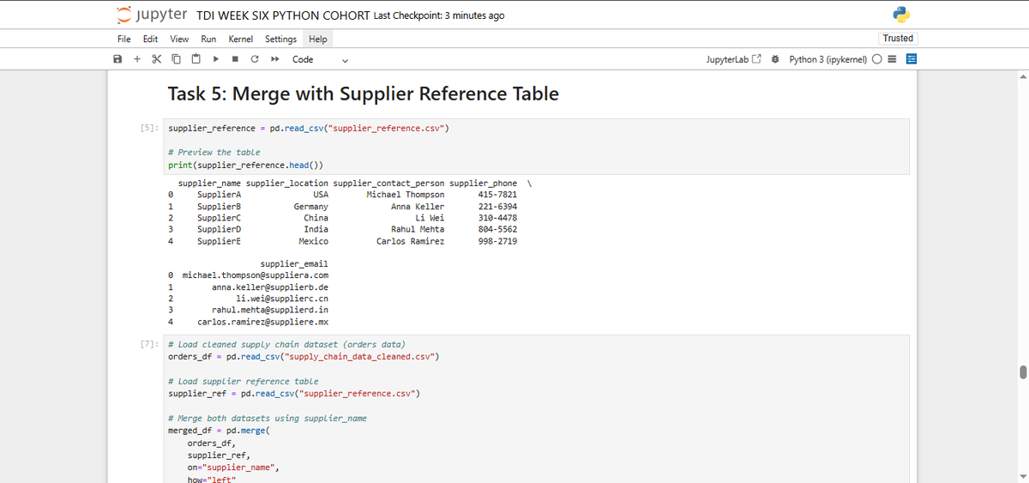Viewport: 1029px width, 483px height.
Task: Click the debugger bug icon
Action: [x=775, y=59]
